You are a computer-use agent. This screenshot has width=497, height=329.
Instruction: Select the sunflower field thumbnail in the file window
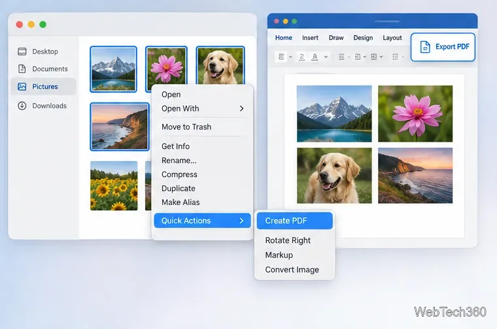tap(114, 185)
